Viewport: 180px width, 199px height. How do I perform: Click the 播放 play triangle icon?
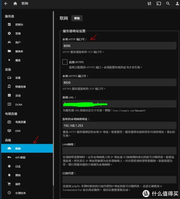pyautogui.click(x=9, y=60)
